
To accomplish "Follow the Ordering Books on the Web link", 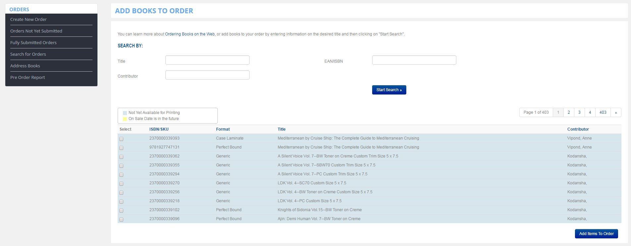I will pos(190,34).
